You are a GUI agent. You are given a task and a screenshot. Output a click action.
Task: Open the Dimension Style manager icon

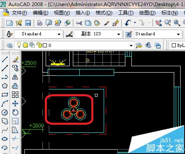pyautogui.click(x=69, y=34)
